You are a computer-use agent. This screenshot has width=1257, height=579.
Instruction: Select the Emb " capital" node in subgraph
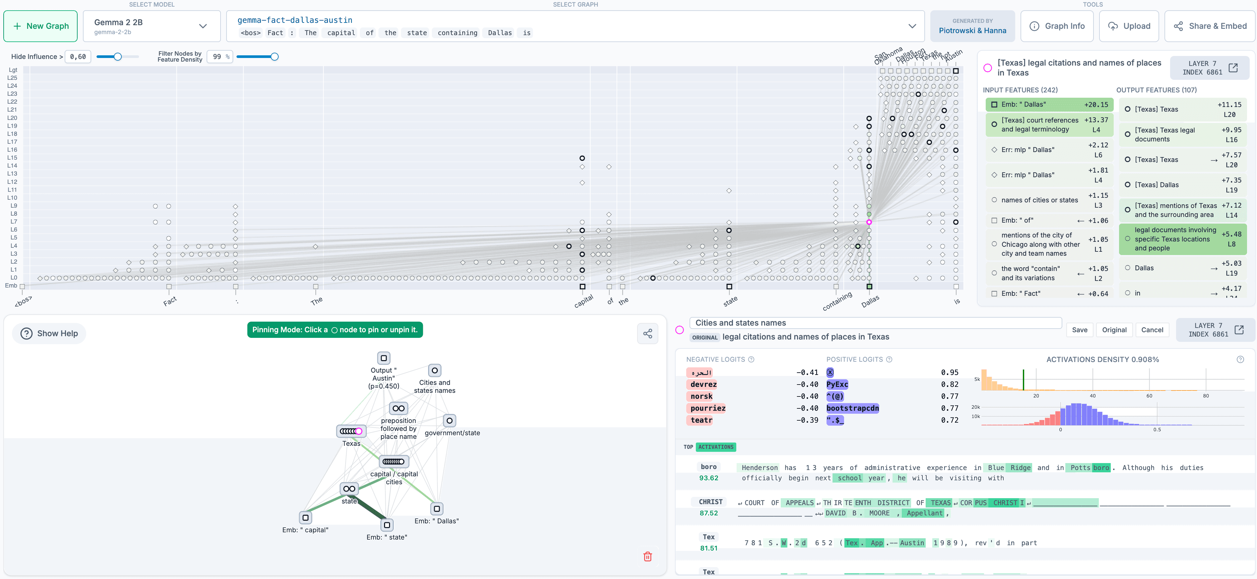305,517
